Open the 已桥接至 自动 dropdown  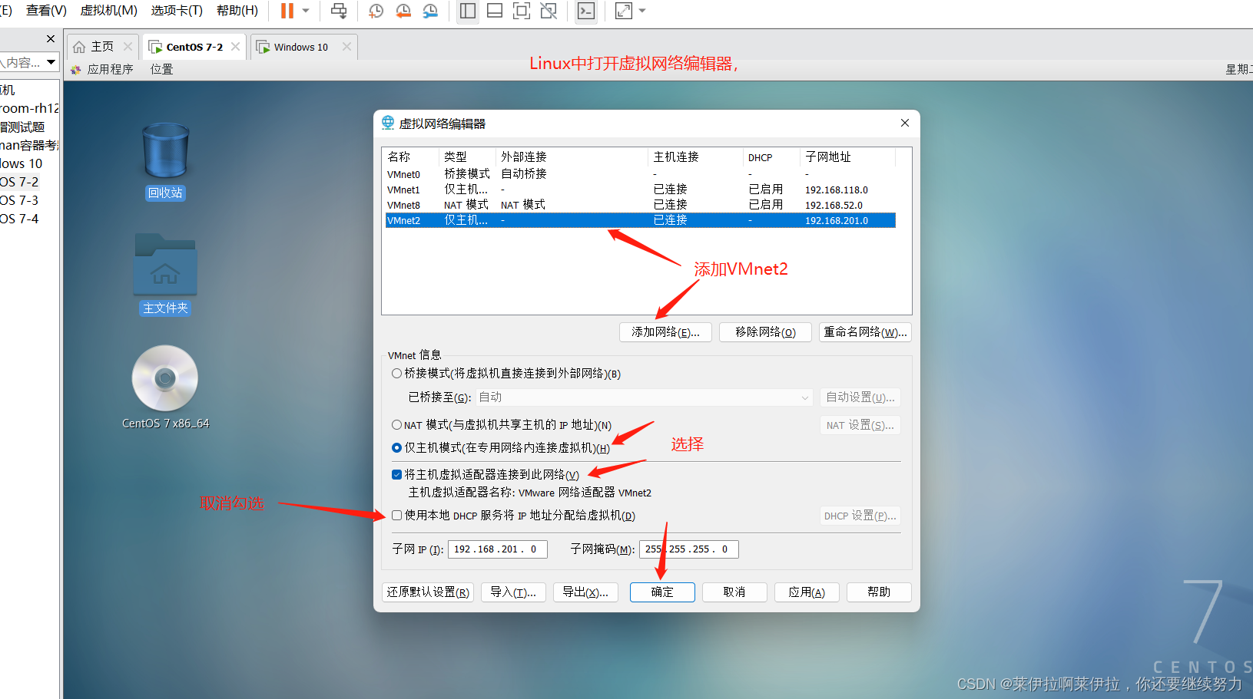click(x=644, y=397)
